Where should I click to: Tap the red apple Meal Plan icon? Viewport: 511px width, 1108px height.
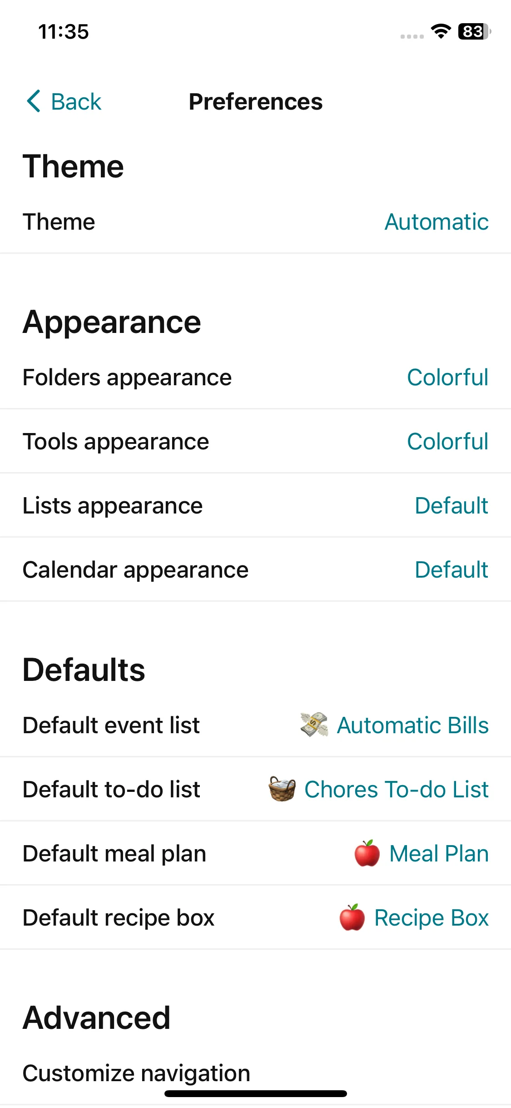click(367, 853)
